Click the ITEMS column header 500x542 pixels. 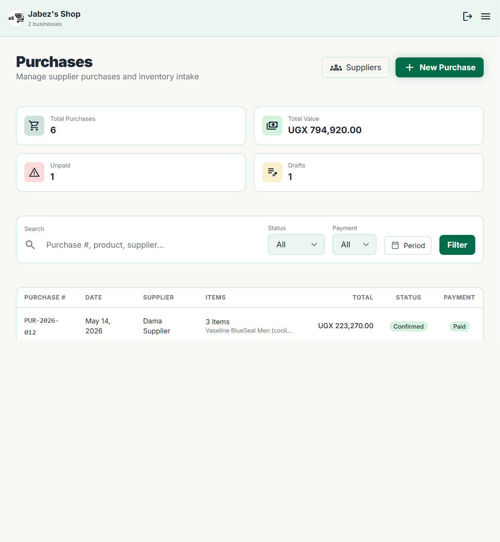pyautogui.click(x=216, y=298)
